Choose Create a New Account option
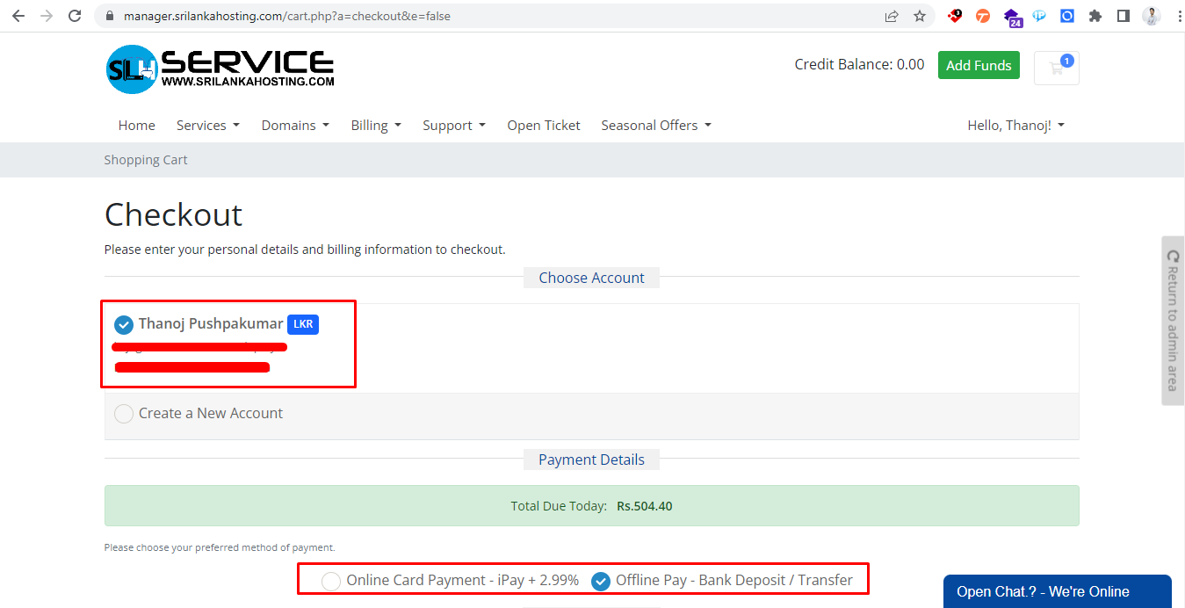Viewport: 1185px width, 608px height. click(124, 414)
